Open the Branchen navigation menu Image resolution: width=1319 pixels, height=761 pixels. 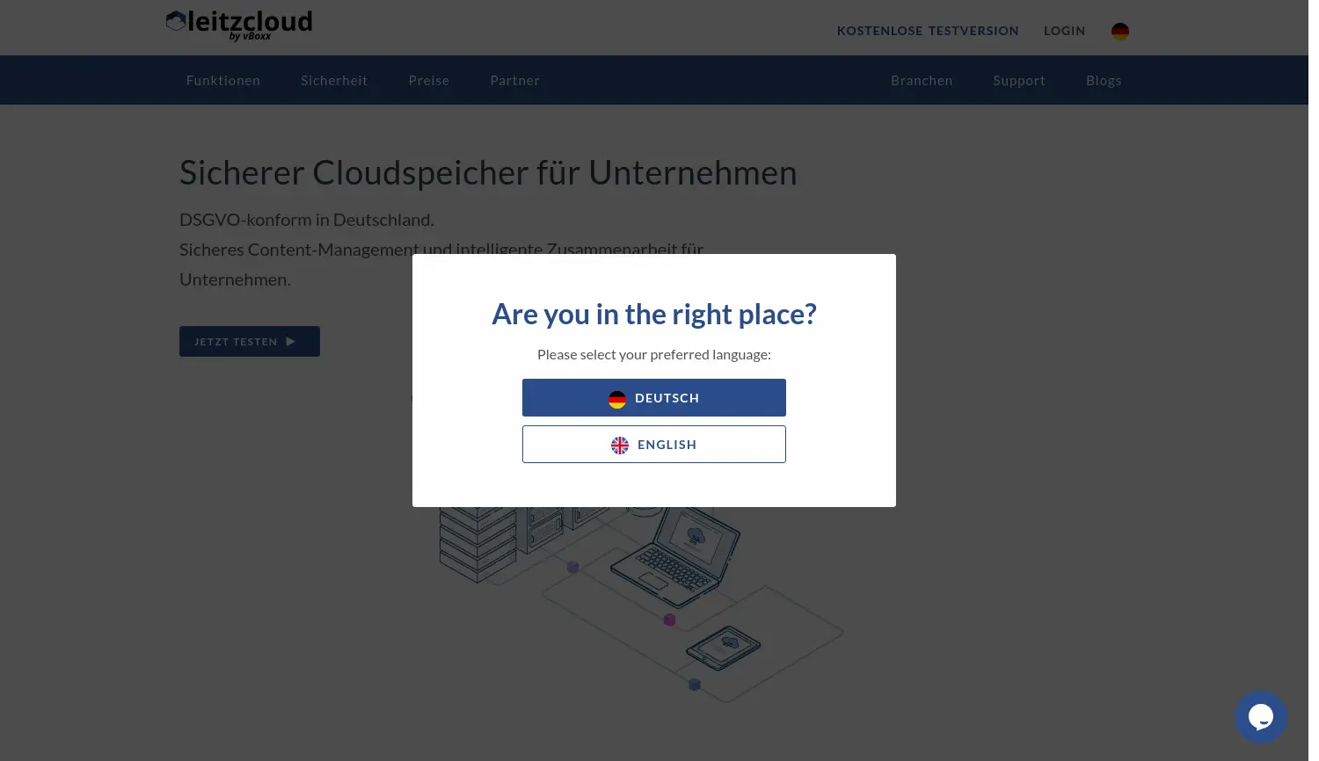pos(922,80)
